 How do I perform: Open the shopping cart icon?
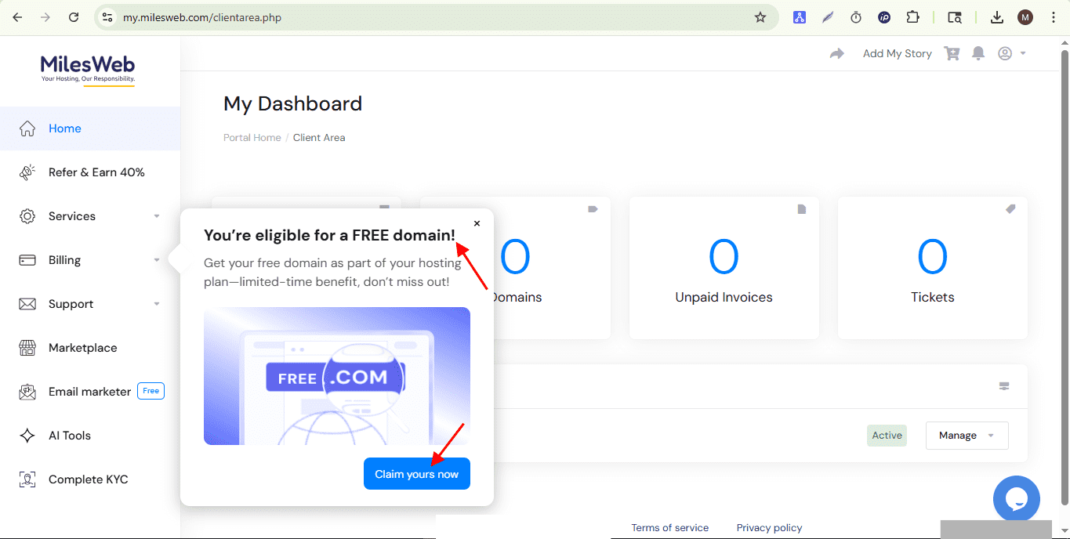click(x=952, y=53)
